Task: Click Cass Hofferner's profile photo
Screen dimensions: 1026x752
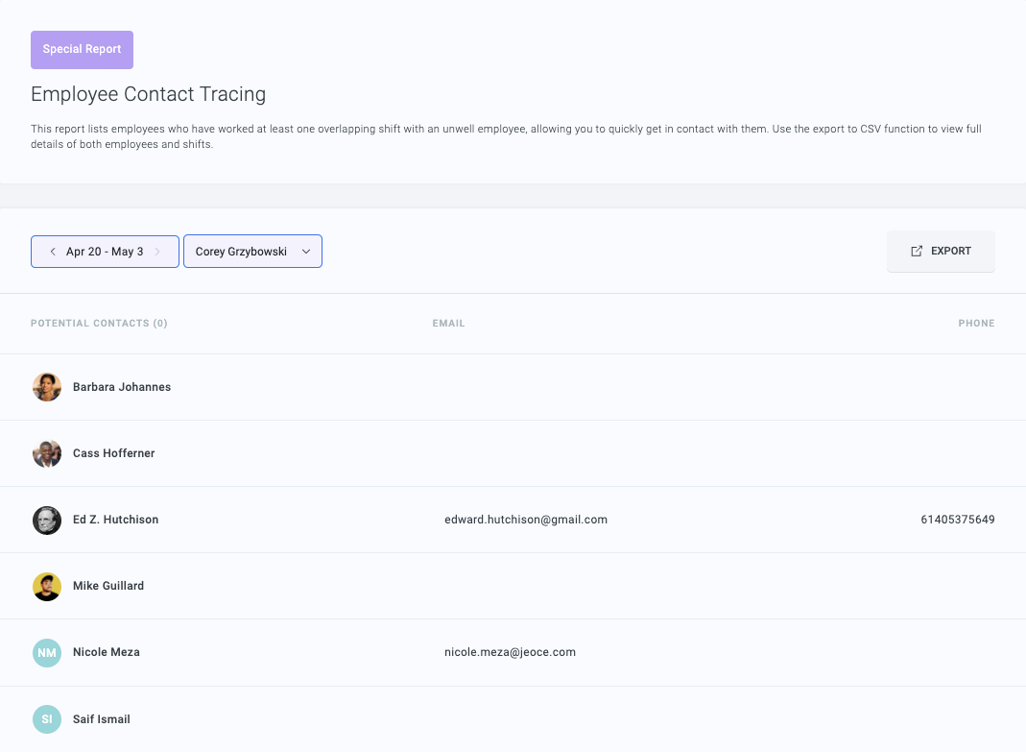Action: (47, 453)
